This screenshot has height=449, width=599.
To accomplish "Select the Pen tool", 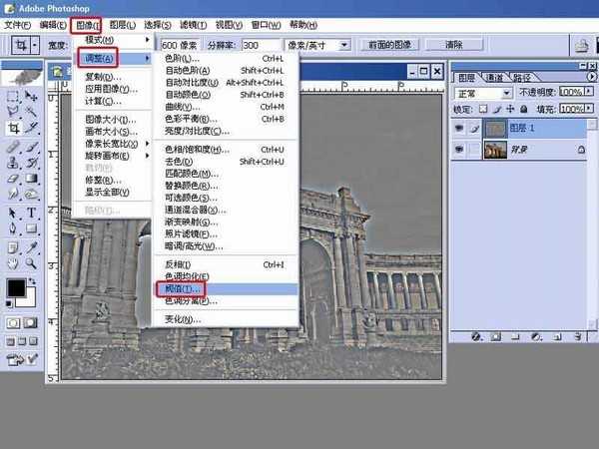I will pos(13,228).
